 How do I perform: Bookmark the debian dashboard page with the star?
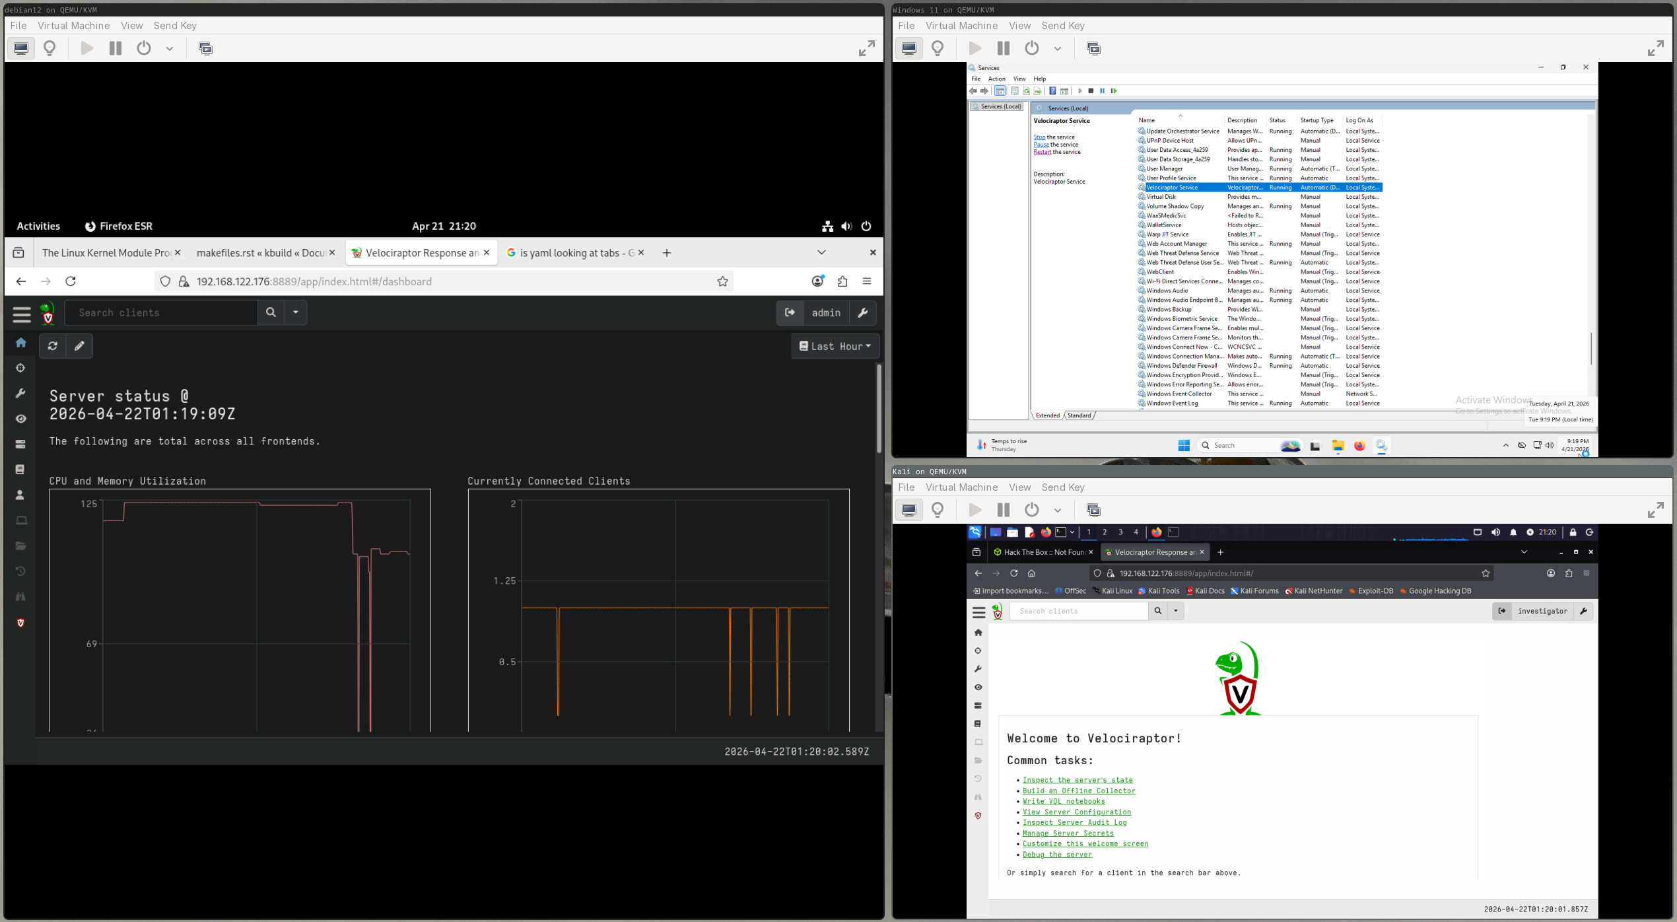click(x=723, y=281)
